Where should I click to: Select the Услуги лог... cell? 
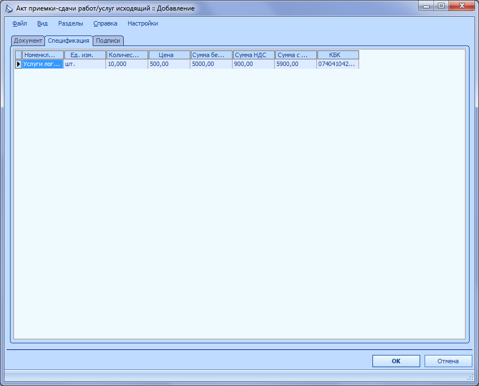click(x=43, y=64)
